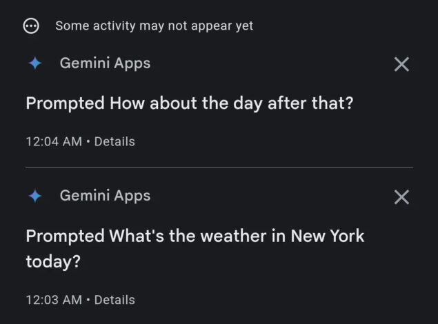Click the 12:03 AM timestamp
Viewport: 438px width, 324px height.
tap(54, 300)
